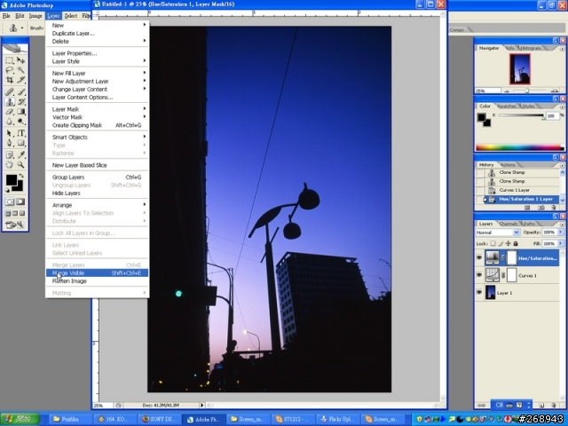The image size is (568, 426).
Task: Expand the New Adjustment Layer submenu
Action: click(x=97, y=81)
